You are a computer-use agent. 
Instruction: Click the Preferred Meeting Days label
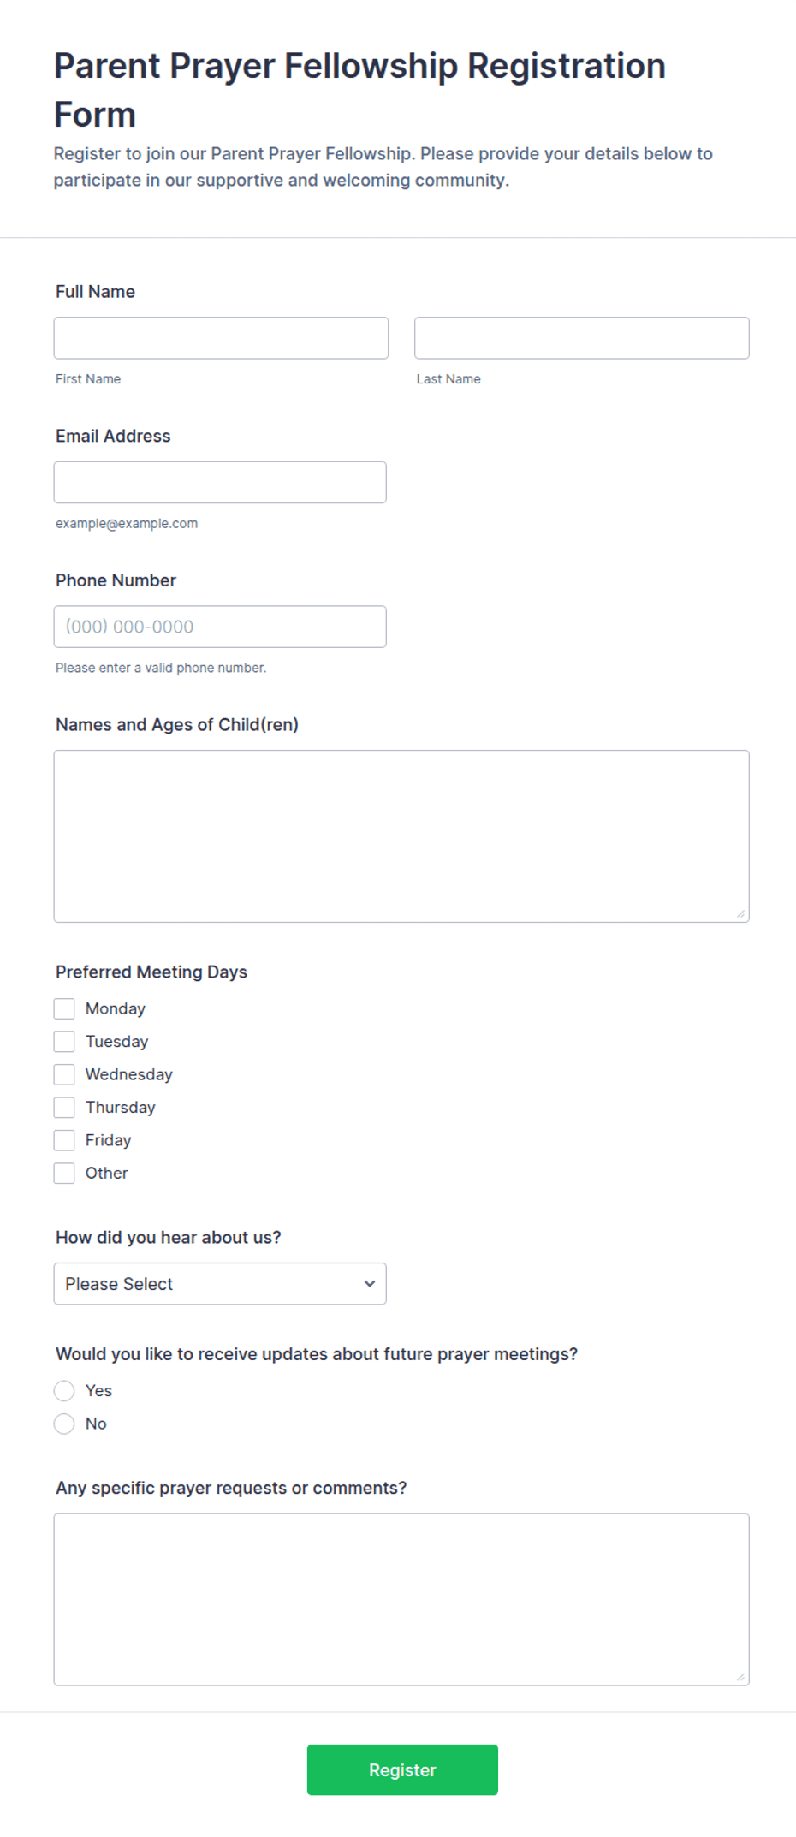151,972
